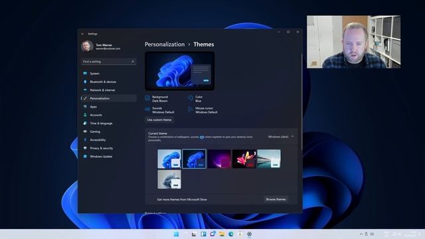Focus the Find a setting search box
Viewport: 425px width, 239px height.
coord(108,62)
